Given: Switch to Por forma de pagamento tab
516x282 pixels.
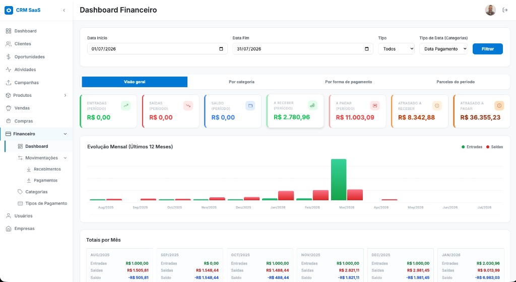Looking at the screenshot, I should click(349, 82).
